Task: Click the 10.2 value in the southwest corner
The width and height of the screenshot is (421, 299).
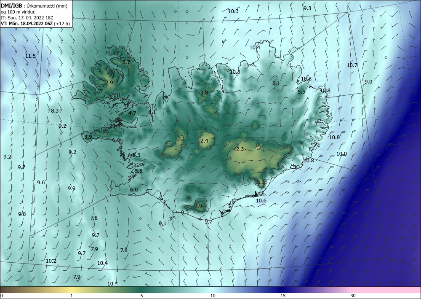Action: pyautogui.click(x=51, y=261)
